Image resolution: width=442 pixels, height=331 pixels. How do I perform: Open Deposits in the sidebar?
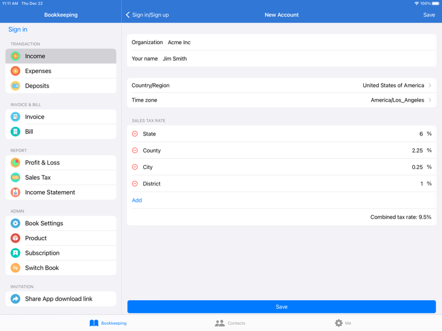[x=61, y=86]
